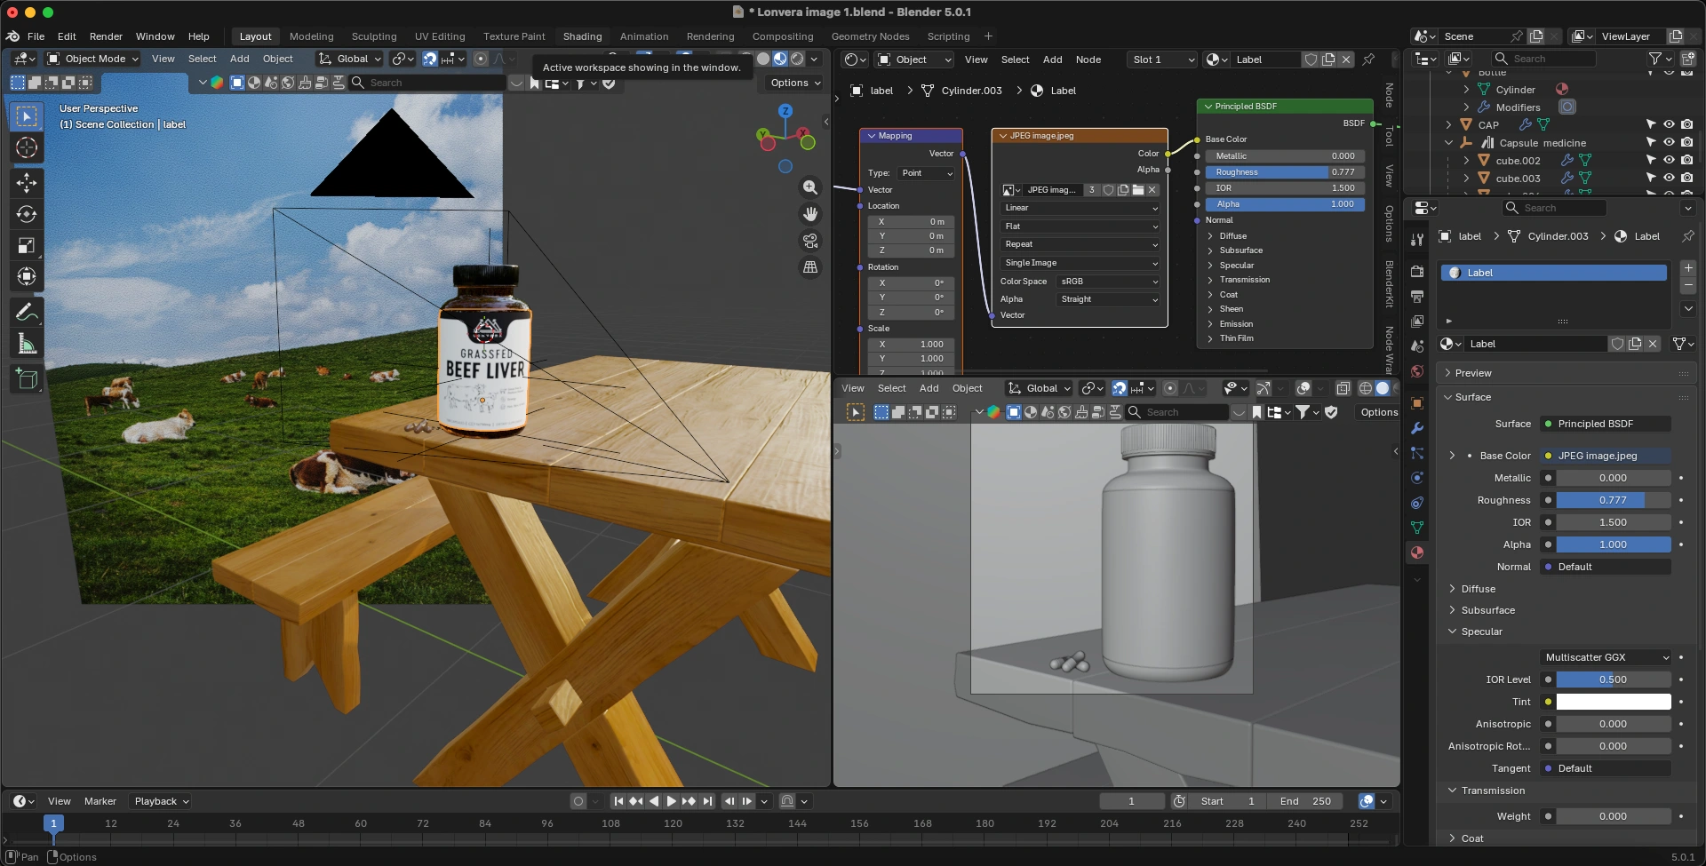Image resolution: width=1706 pixels, height=866 pixels.
Task: Toggle visibility of cube.002
Action: click(1669, 161)
